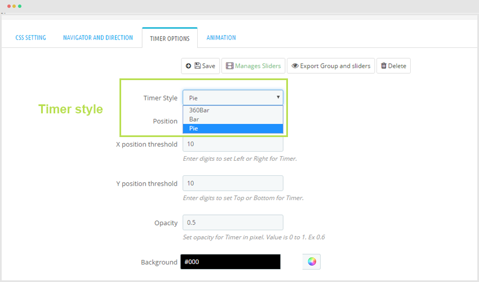Open the rainbow color picker icon

click(x=312, y=262)
